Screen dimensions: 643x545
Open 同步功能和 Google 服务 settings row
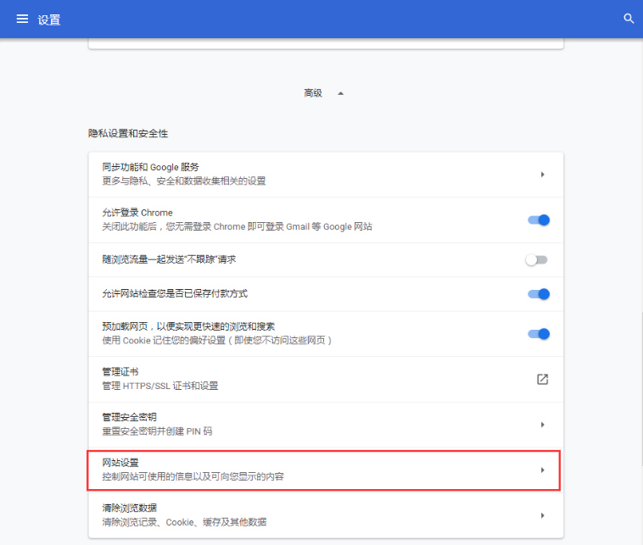(326, 175)
